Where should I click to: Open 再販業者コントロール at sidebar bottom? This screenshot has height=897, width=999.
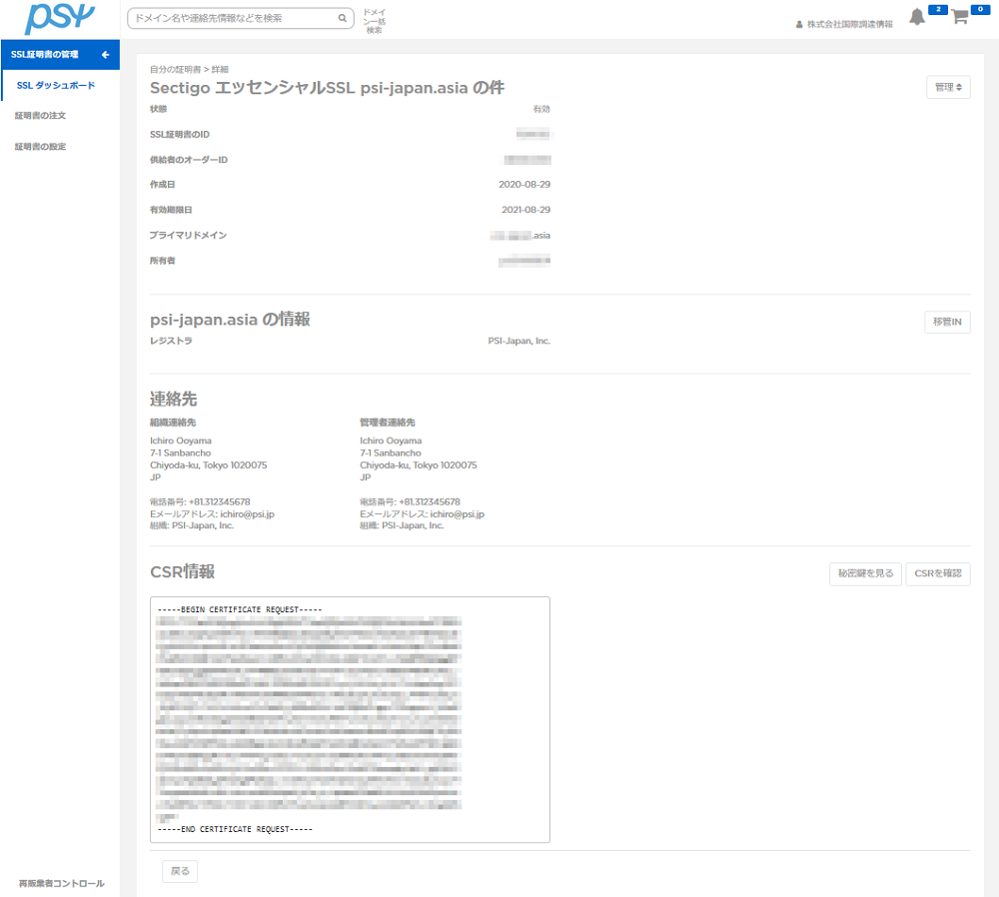[61, 883]
